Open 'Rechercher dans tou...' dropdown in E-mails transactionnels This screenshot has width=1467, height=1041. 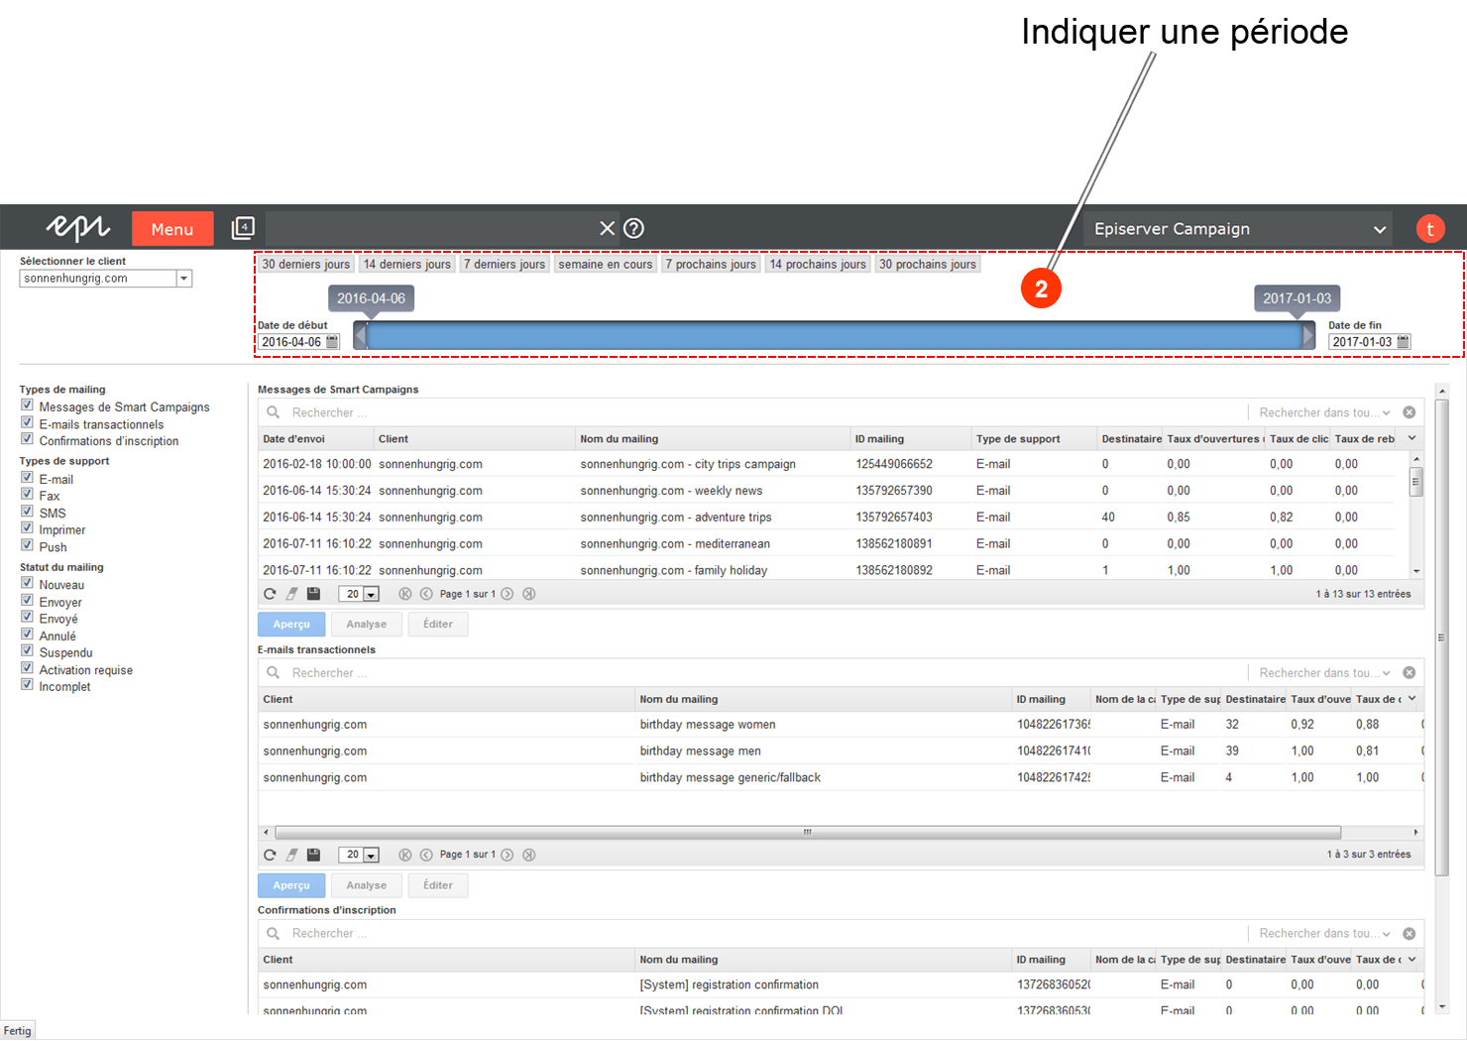[1324, 673]
